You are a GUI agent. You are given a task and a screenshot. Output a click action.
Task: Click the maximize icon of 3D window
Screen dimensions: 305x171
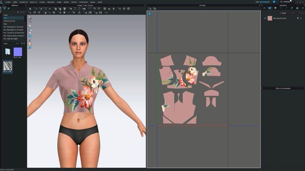(145, 5)
